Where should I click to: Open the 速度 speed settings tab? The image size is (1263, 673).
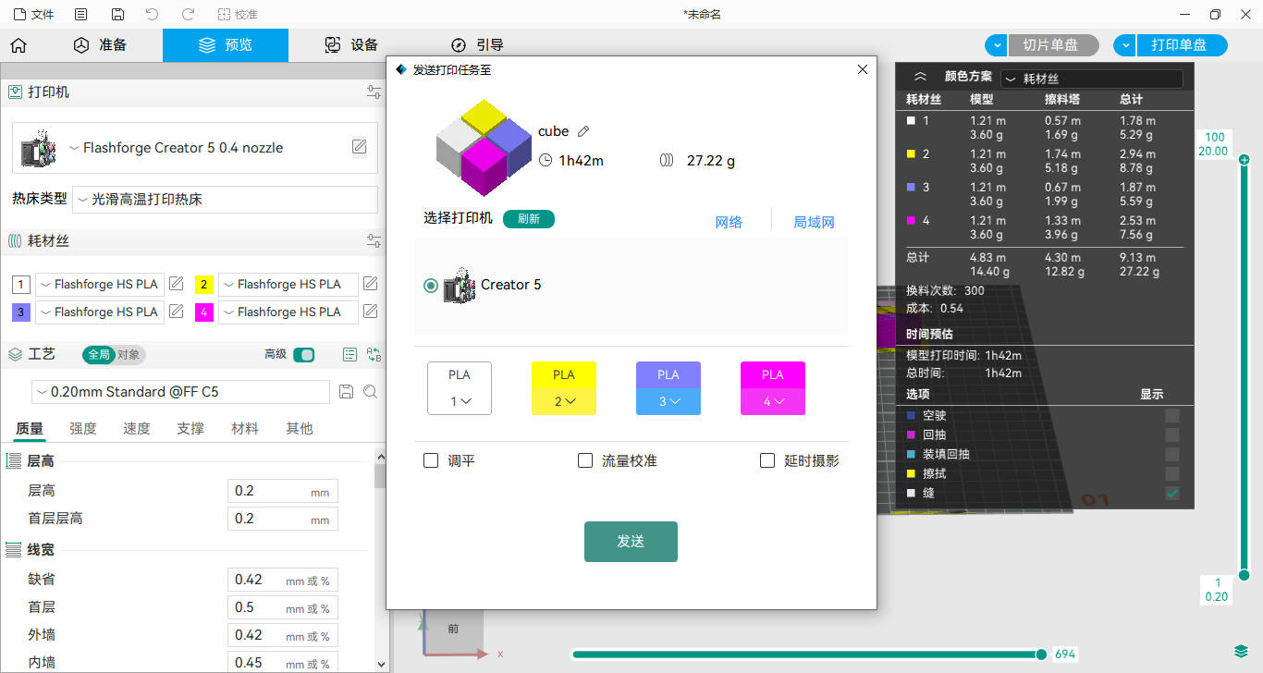pyautogui.click(x=137, y=428)
